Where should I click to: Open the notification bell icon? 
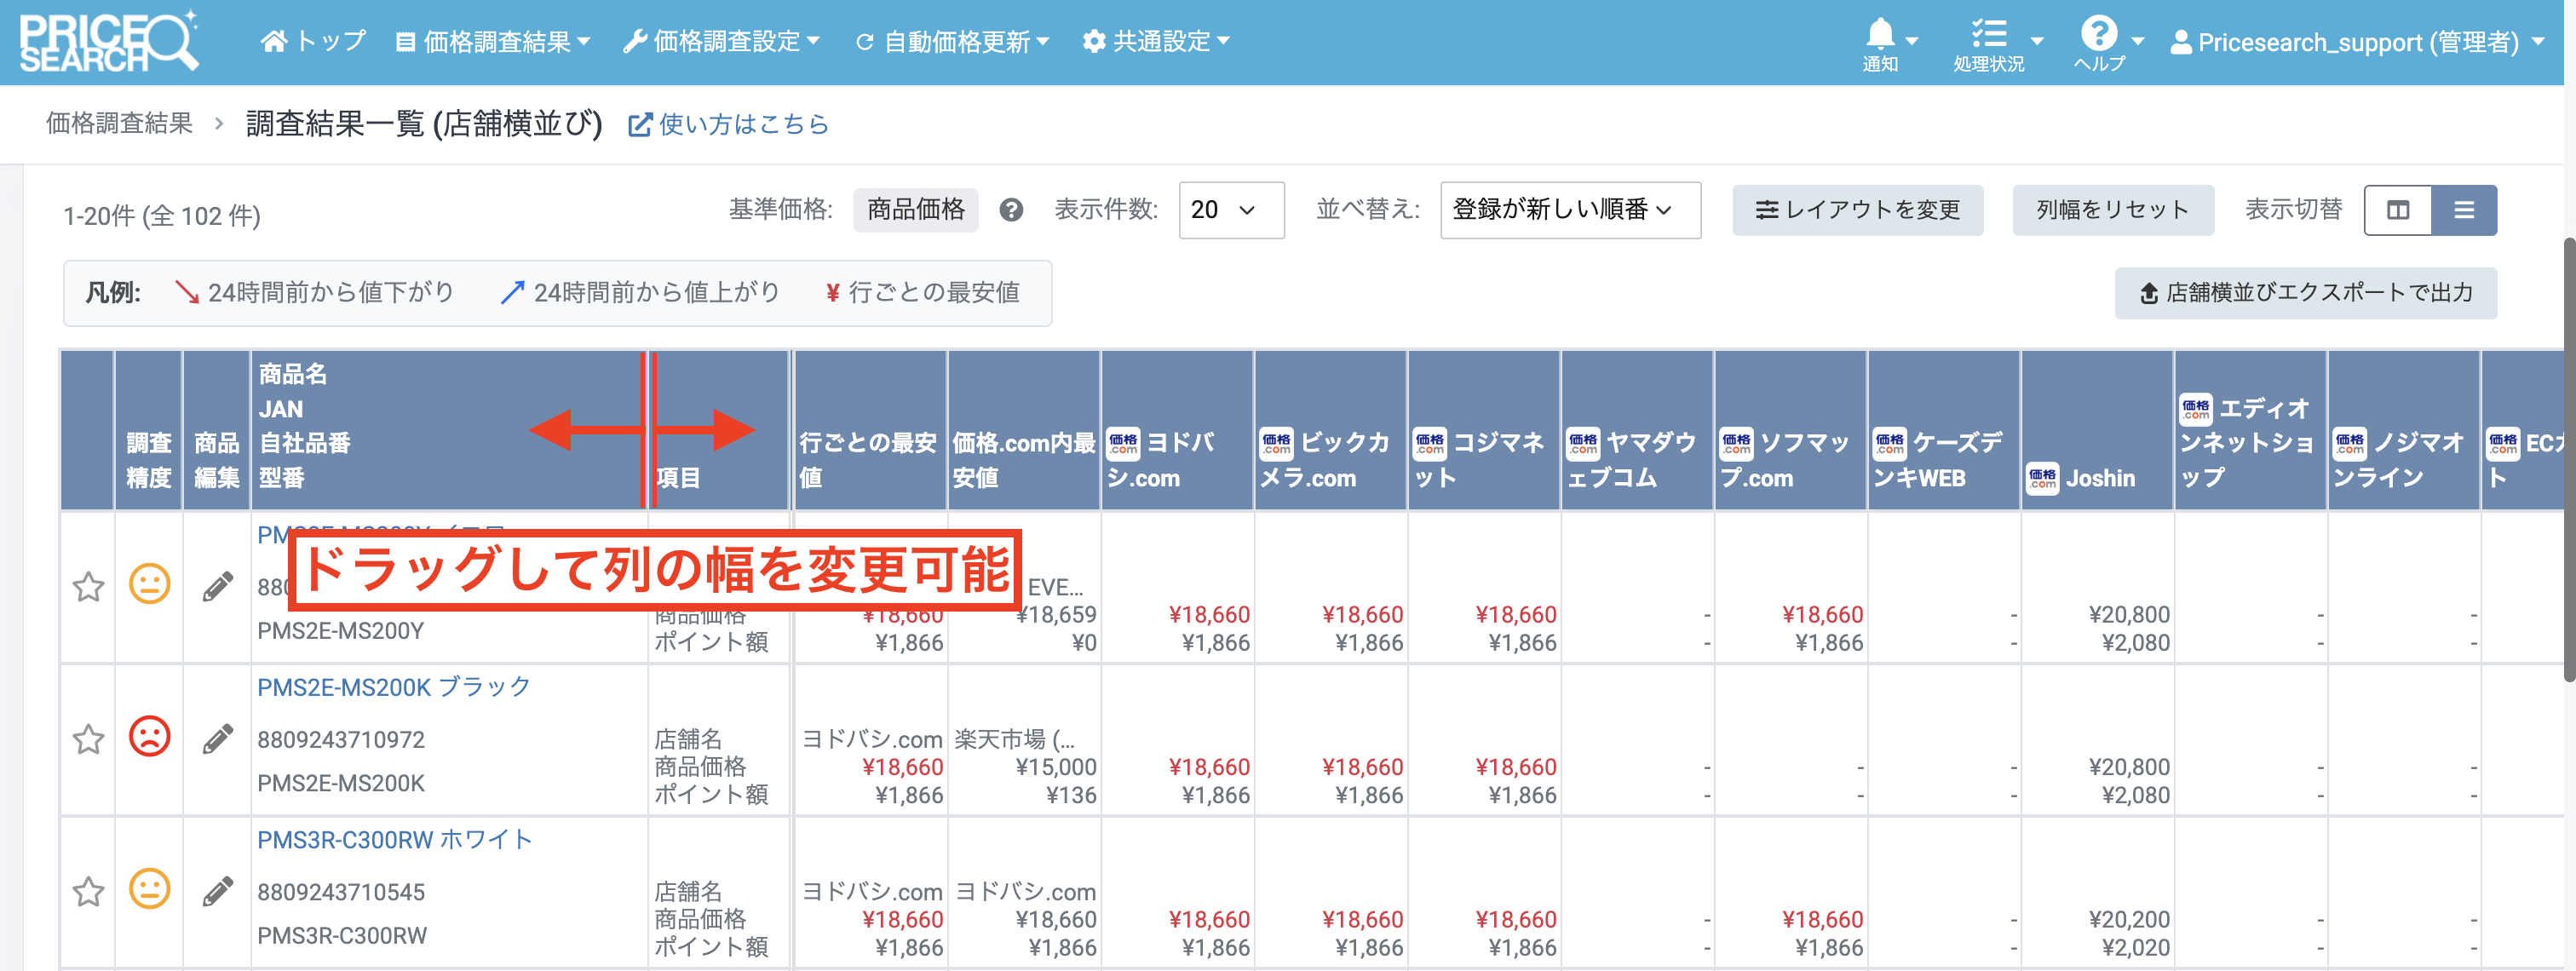(x=1880, y=34)
